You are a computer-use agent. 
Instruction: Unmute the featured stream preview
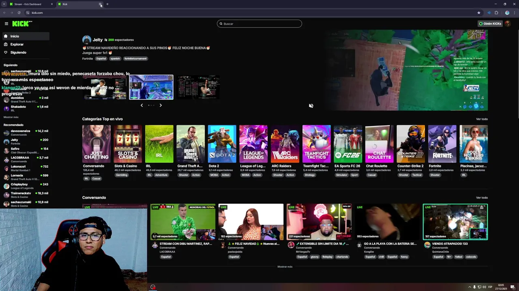(x=311, y=106)
